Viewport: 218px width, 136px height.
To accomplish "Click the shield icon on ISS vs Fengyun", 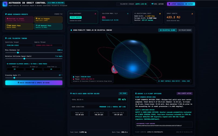I will tap(37, 18).
